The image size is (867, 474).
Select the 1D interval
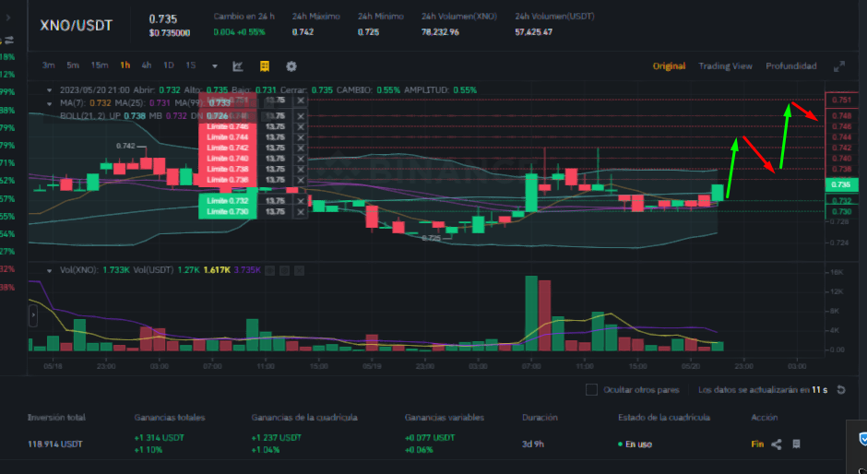pyautogui.click(x=169, y=65)
